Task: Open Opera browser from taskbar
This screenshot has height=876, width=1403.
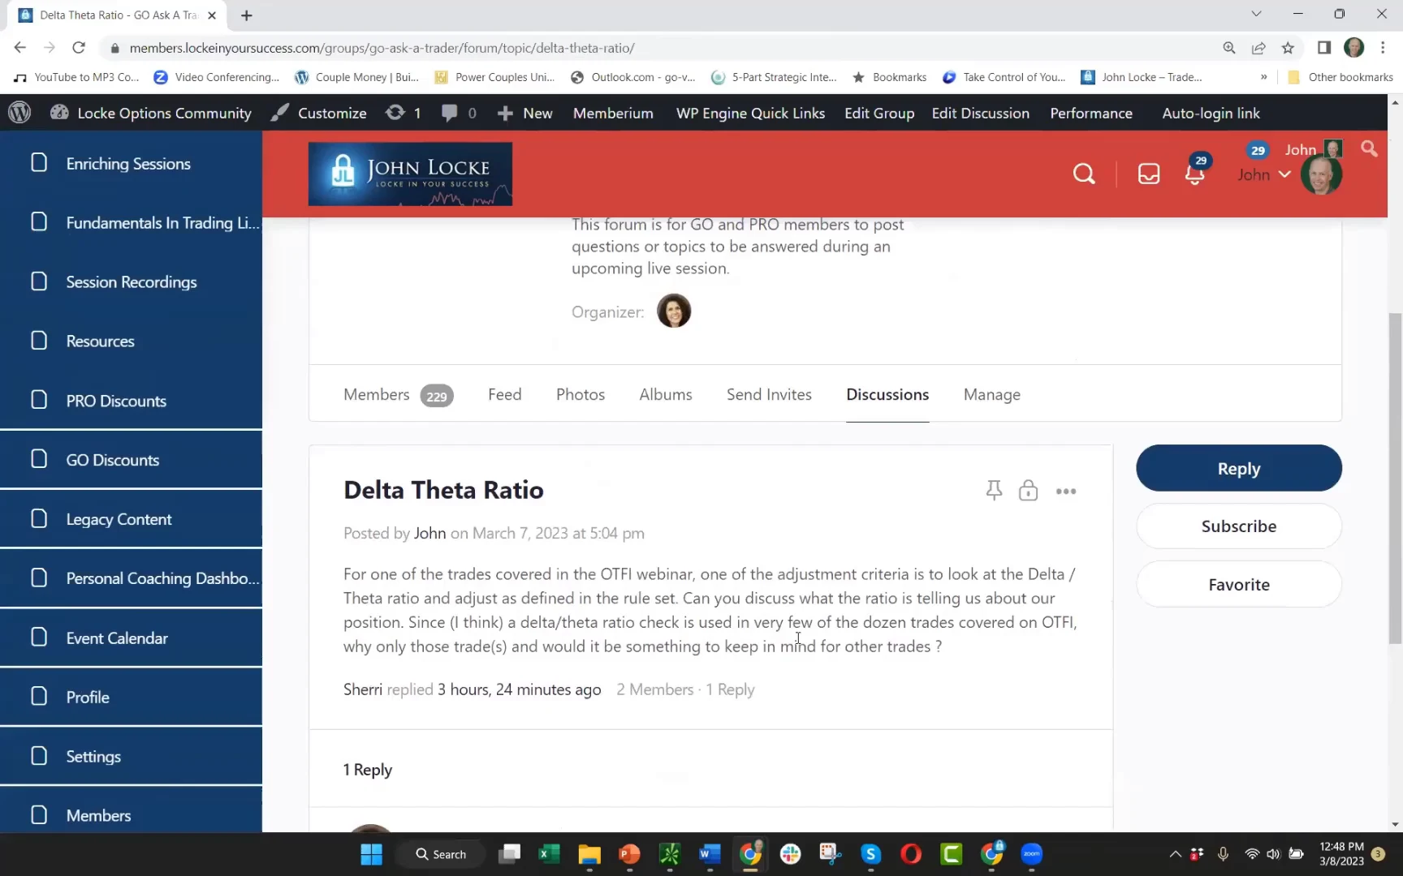Action: [911, 854]
